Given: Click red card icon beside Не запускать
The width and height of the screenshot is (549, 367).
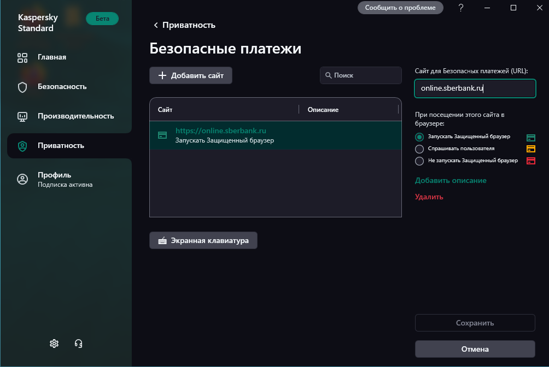Looking at the screenshot, I should click(x=531, y=161).
